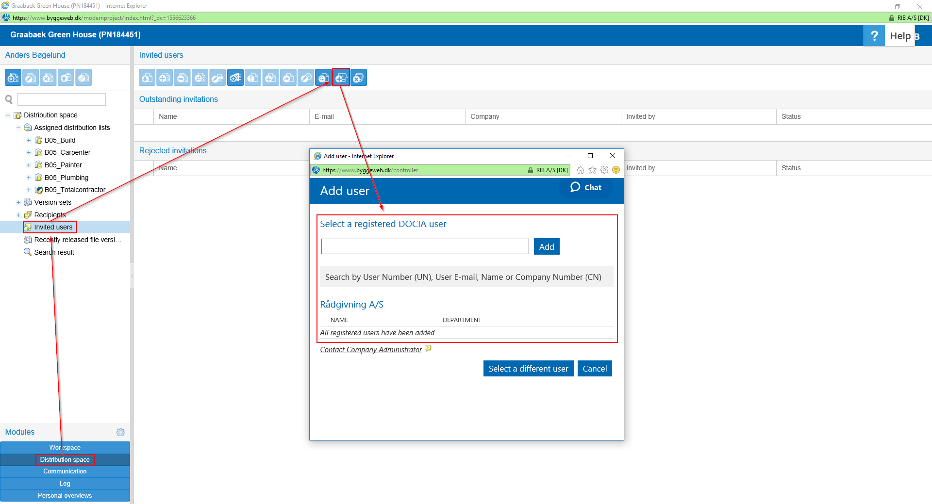
Task: Expand the B05_Carpenter distribution list
Action: 29,152
